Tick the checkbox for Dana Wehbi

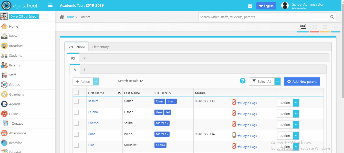[76, 134]
